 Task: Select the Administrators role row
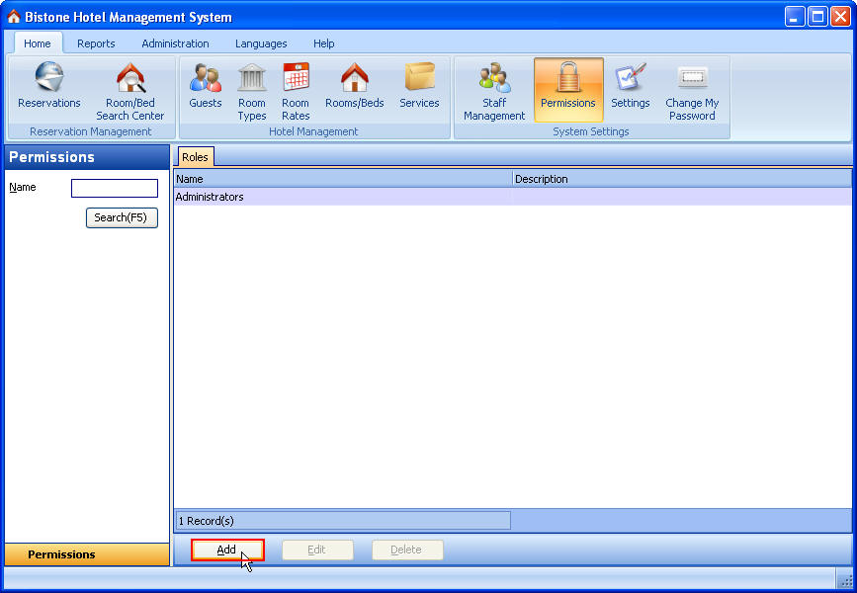click(x=297, y=197)
